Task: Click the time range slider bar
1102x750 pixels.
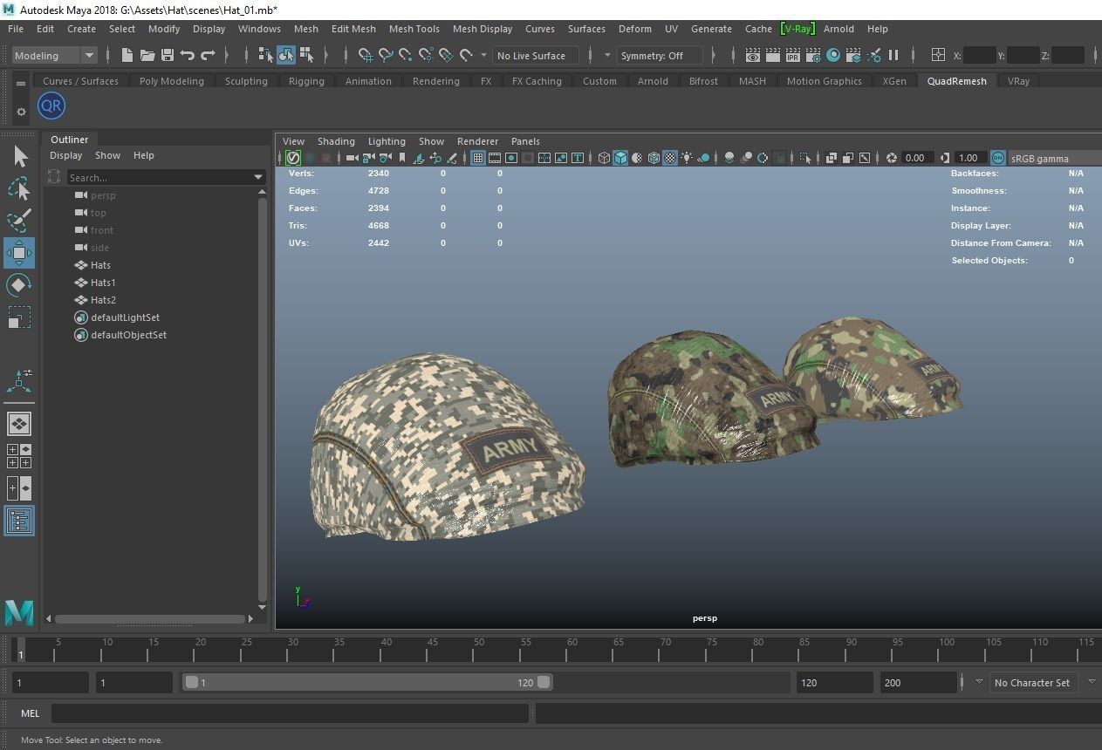Action: pyautogui.click(x=366, y=682)
